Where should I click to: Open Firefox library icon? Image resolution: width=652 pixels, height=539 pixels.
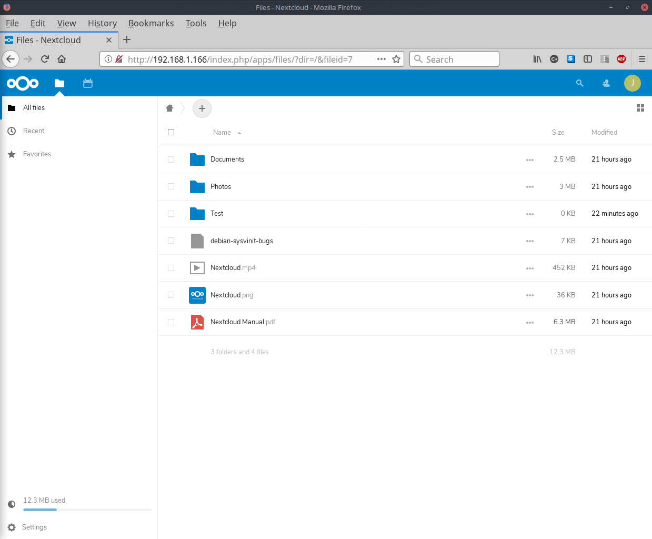(537, 59)
